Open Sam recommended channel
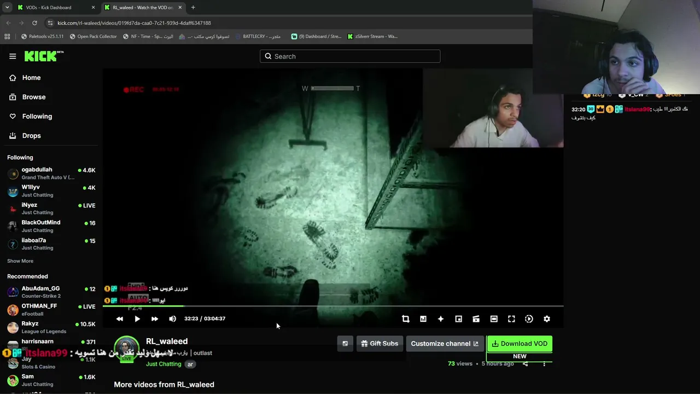Image resolution: width=700 pixels, height=394 pixels. tap(51, 380)
